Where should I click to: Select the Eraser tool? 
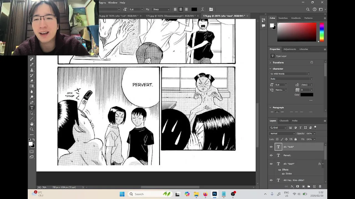pos(32,81)
